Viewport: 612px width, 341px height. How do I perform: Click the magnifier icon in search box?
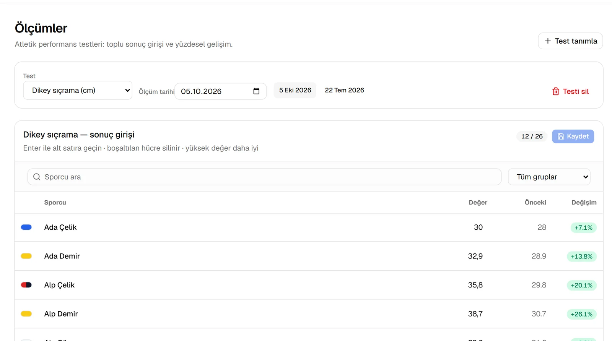[x=37, y=177]
